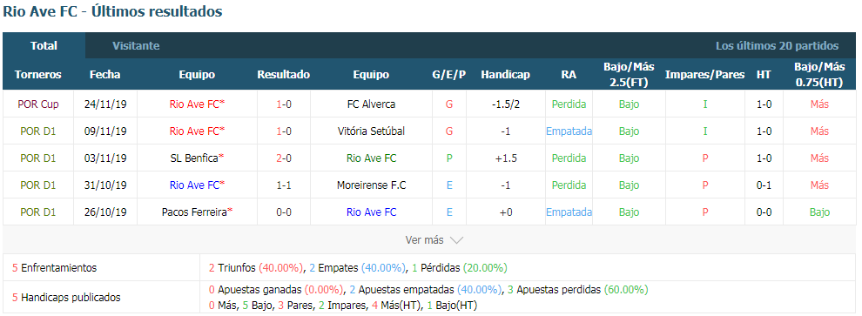Image resolution: width=862 pixels, height=316 pixels.
Task: Switch to the Visitante tab
Action: [137, 46]
